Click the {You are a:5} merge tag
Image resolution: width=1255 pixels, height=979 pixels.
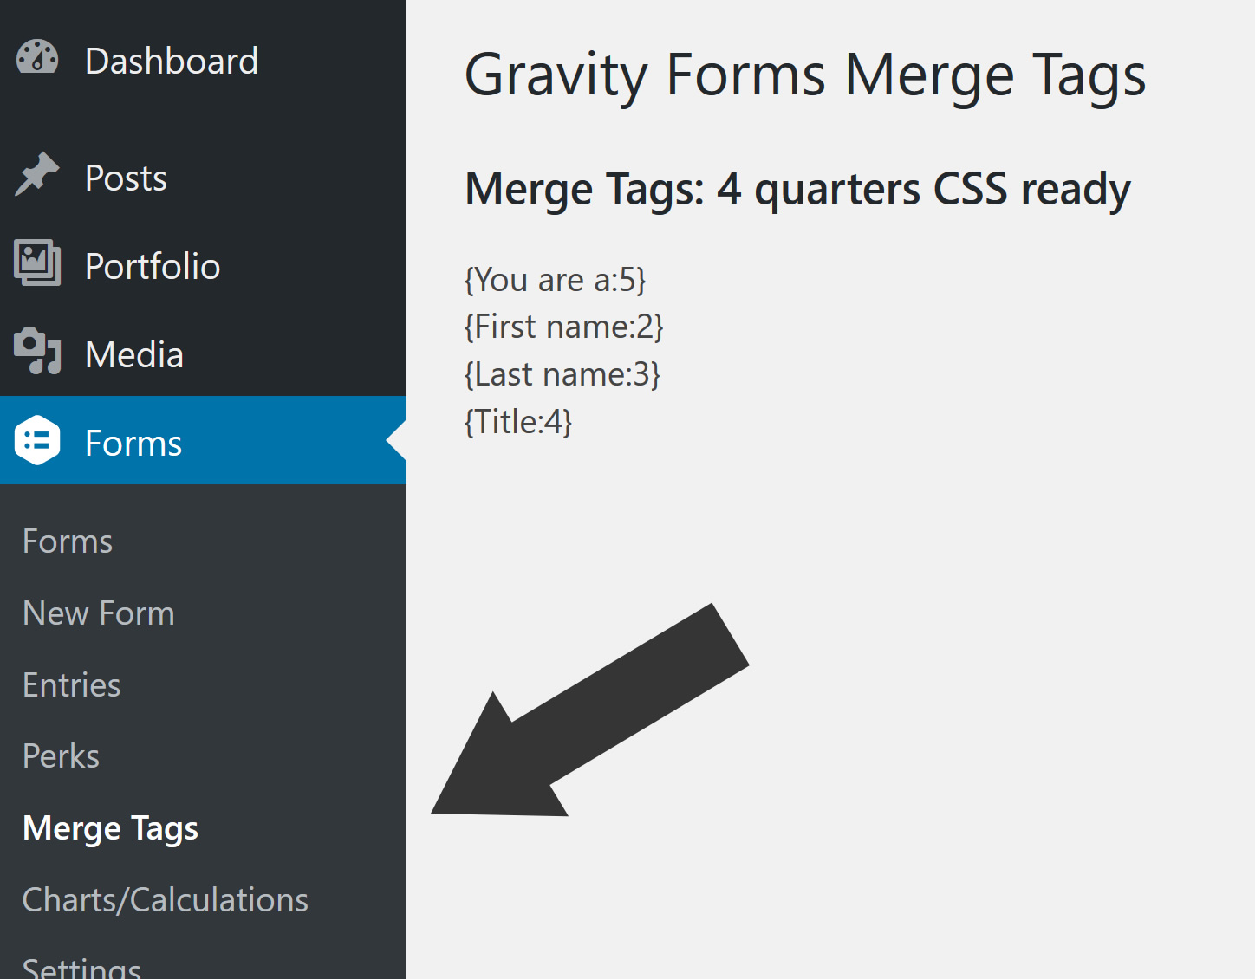(556, 281)
